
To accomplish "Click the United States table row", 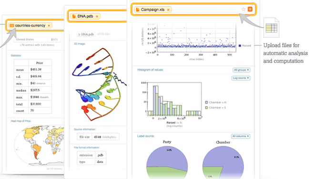I will point(37,39).
